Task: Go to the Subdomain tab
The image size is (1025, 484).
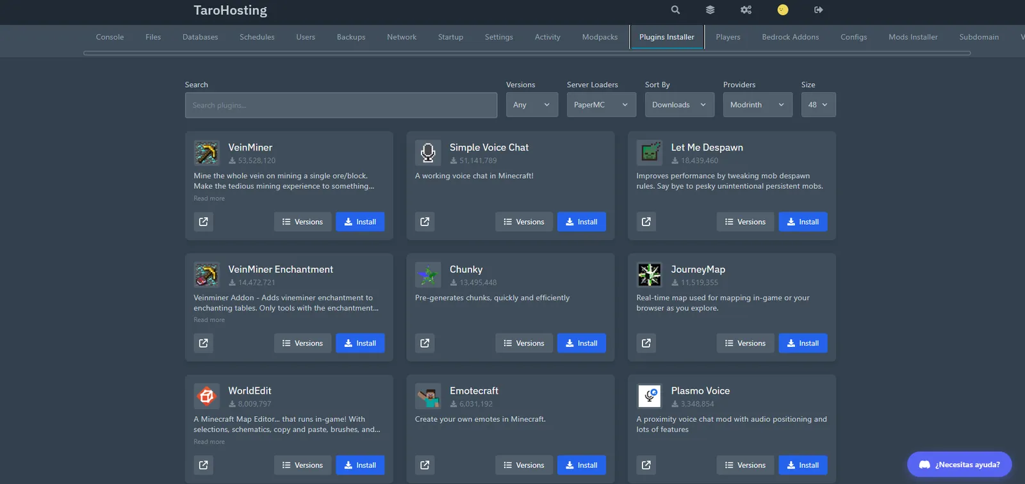Action: (x=979, y=37)
